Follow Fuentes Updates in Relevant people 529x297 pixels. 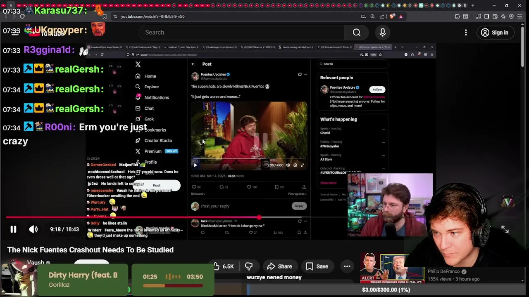click(377, 90)
